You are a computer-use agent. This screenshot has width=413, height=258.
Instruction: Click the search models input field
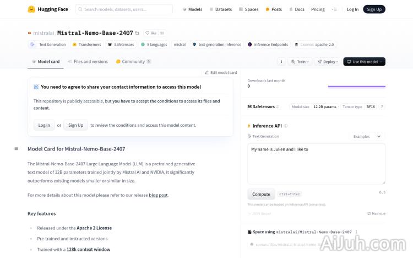coord(124,9)
